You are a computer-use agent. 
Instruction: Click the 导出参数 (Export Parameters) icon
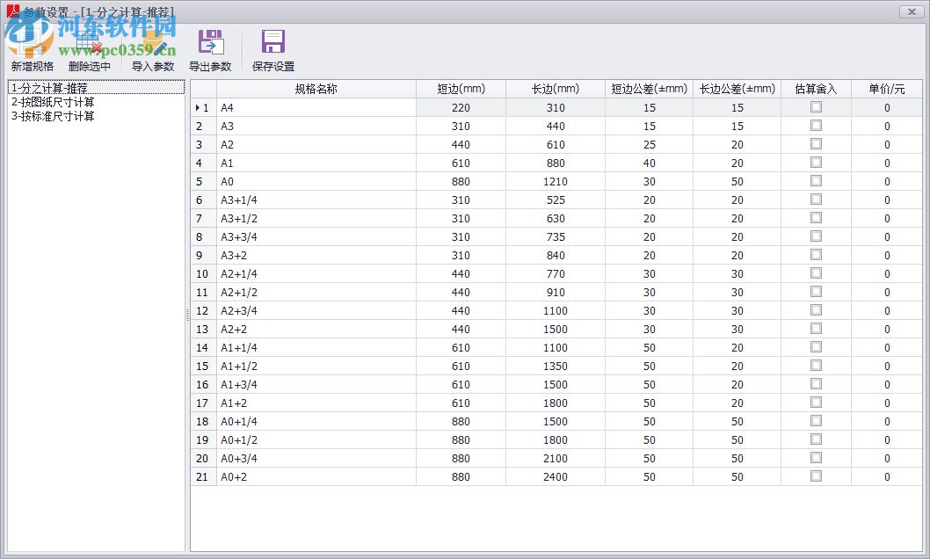point(210,40)
